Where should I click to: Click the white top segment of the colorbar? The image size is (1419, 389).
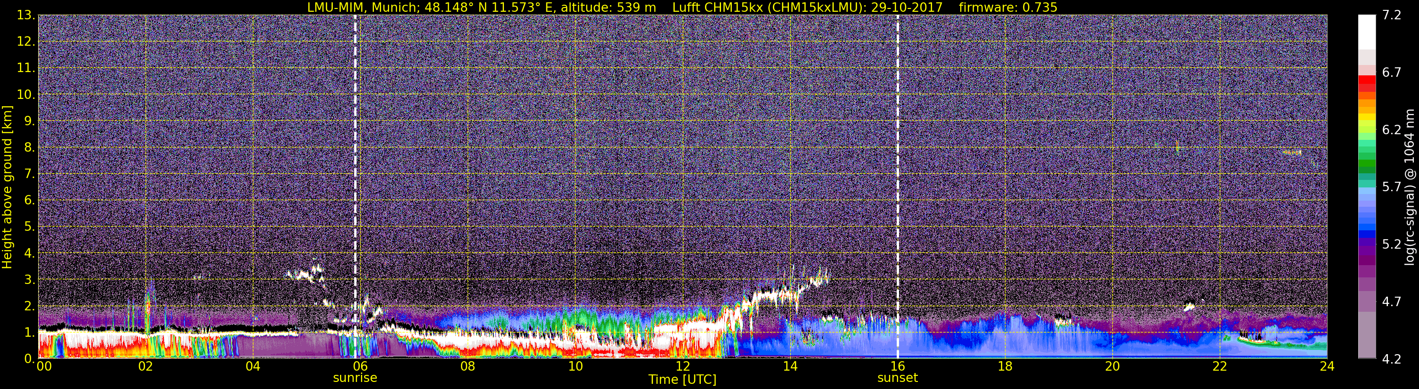[1367, 32]
